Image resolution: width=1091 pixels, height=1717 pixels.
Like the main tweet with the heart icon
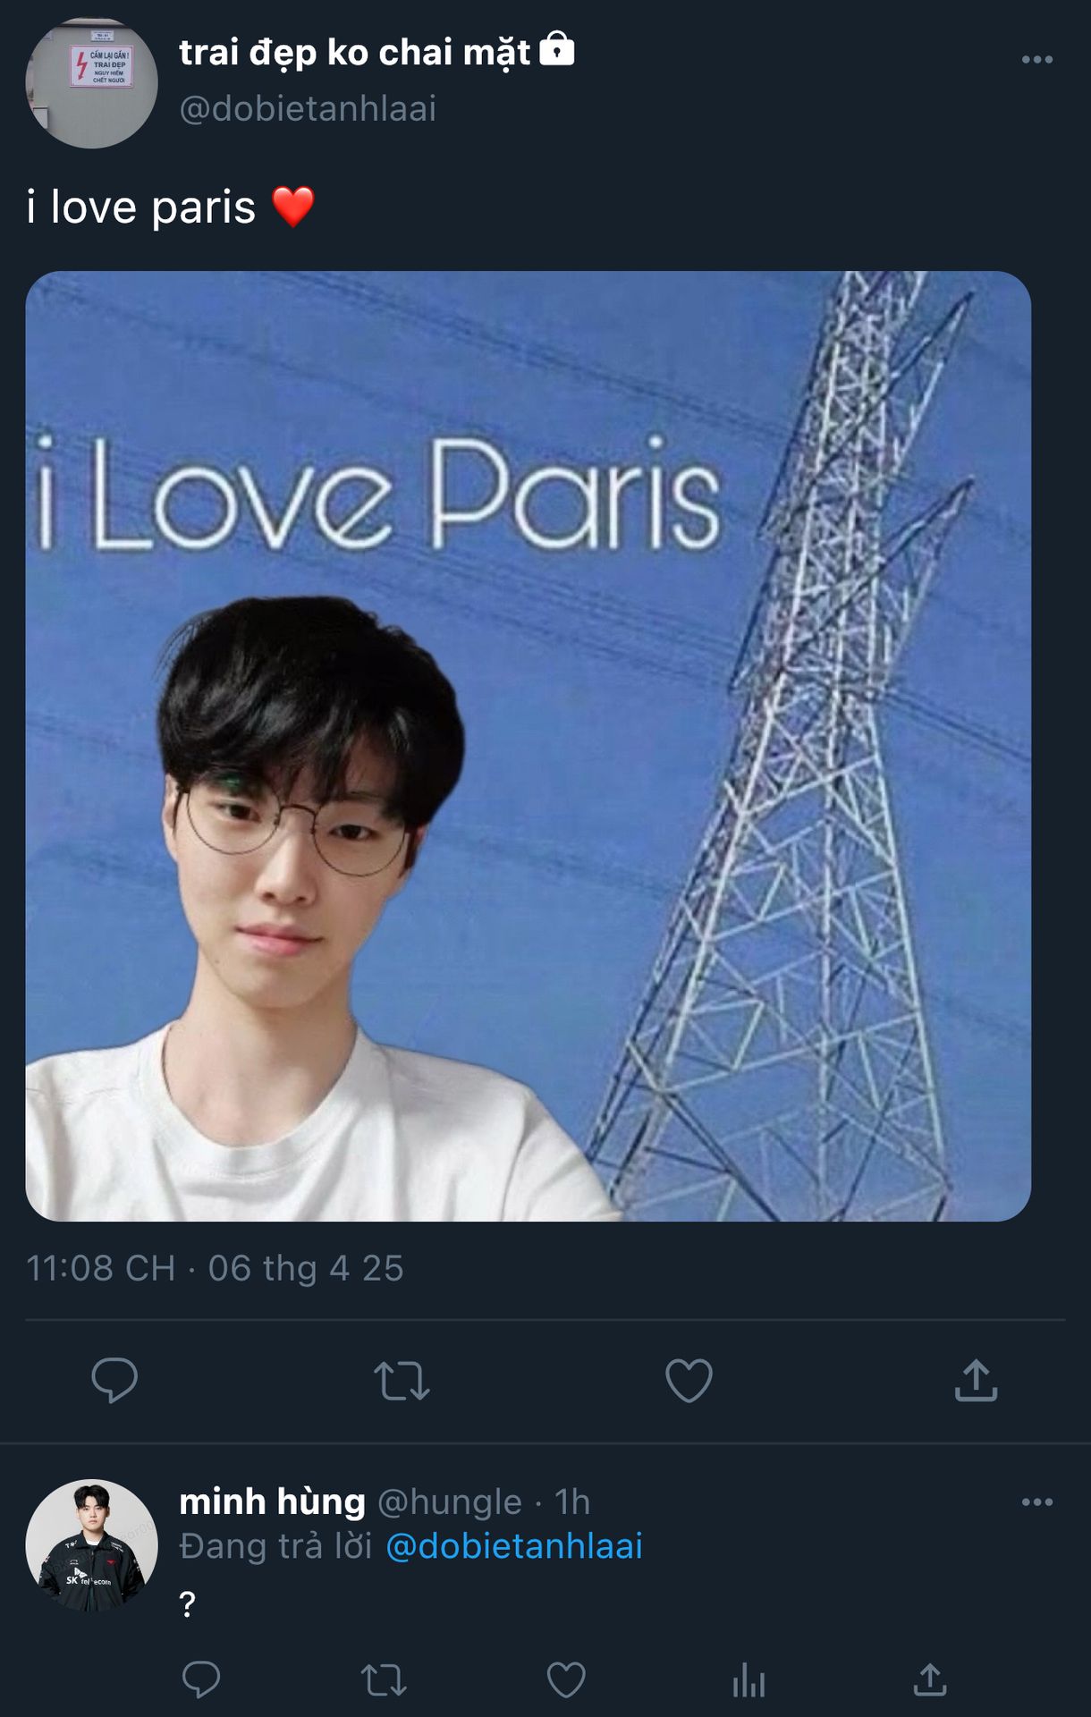tap(689, 1380)
